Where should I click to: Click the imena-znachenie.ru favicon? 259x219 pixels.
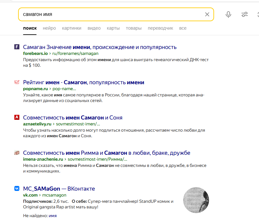(17, 153)
